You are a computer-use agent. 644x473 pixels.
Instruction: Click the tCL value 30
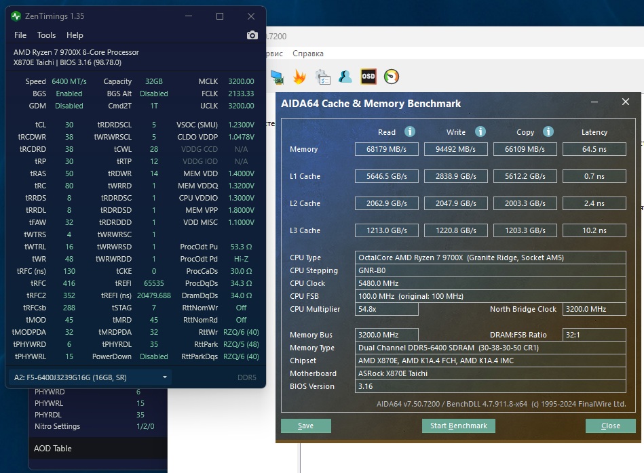pyautogui.click(x=69, y=125)
